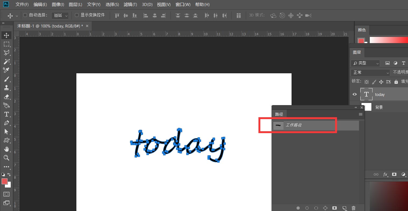Image resolution: width=408 pixels, height=211 pixels.
Task: Select the 路径 panel tab
Action: tap(279, 114)
